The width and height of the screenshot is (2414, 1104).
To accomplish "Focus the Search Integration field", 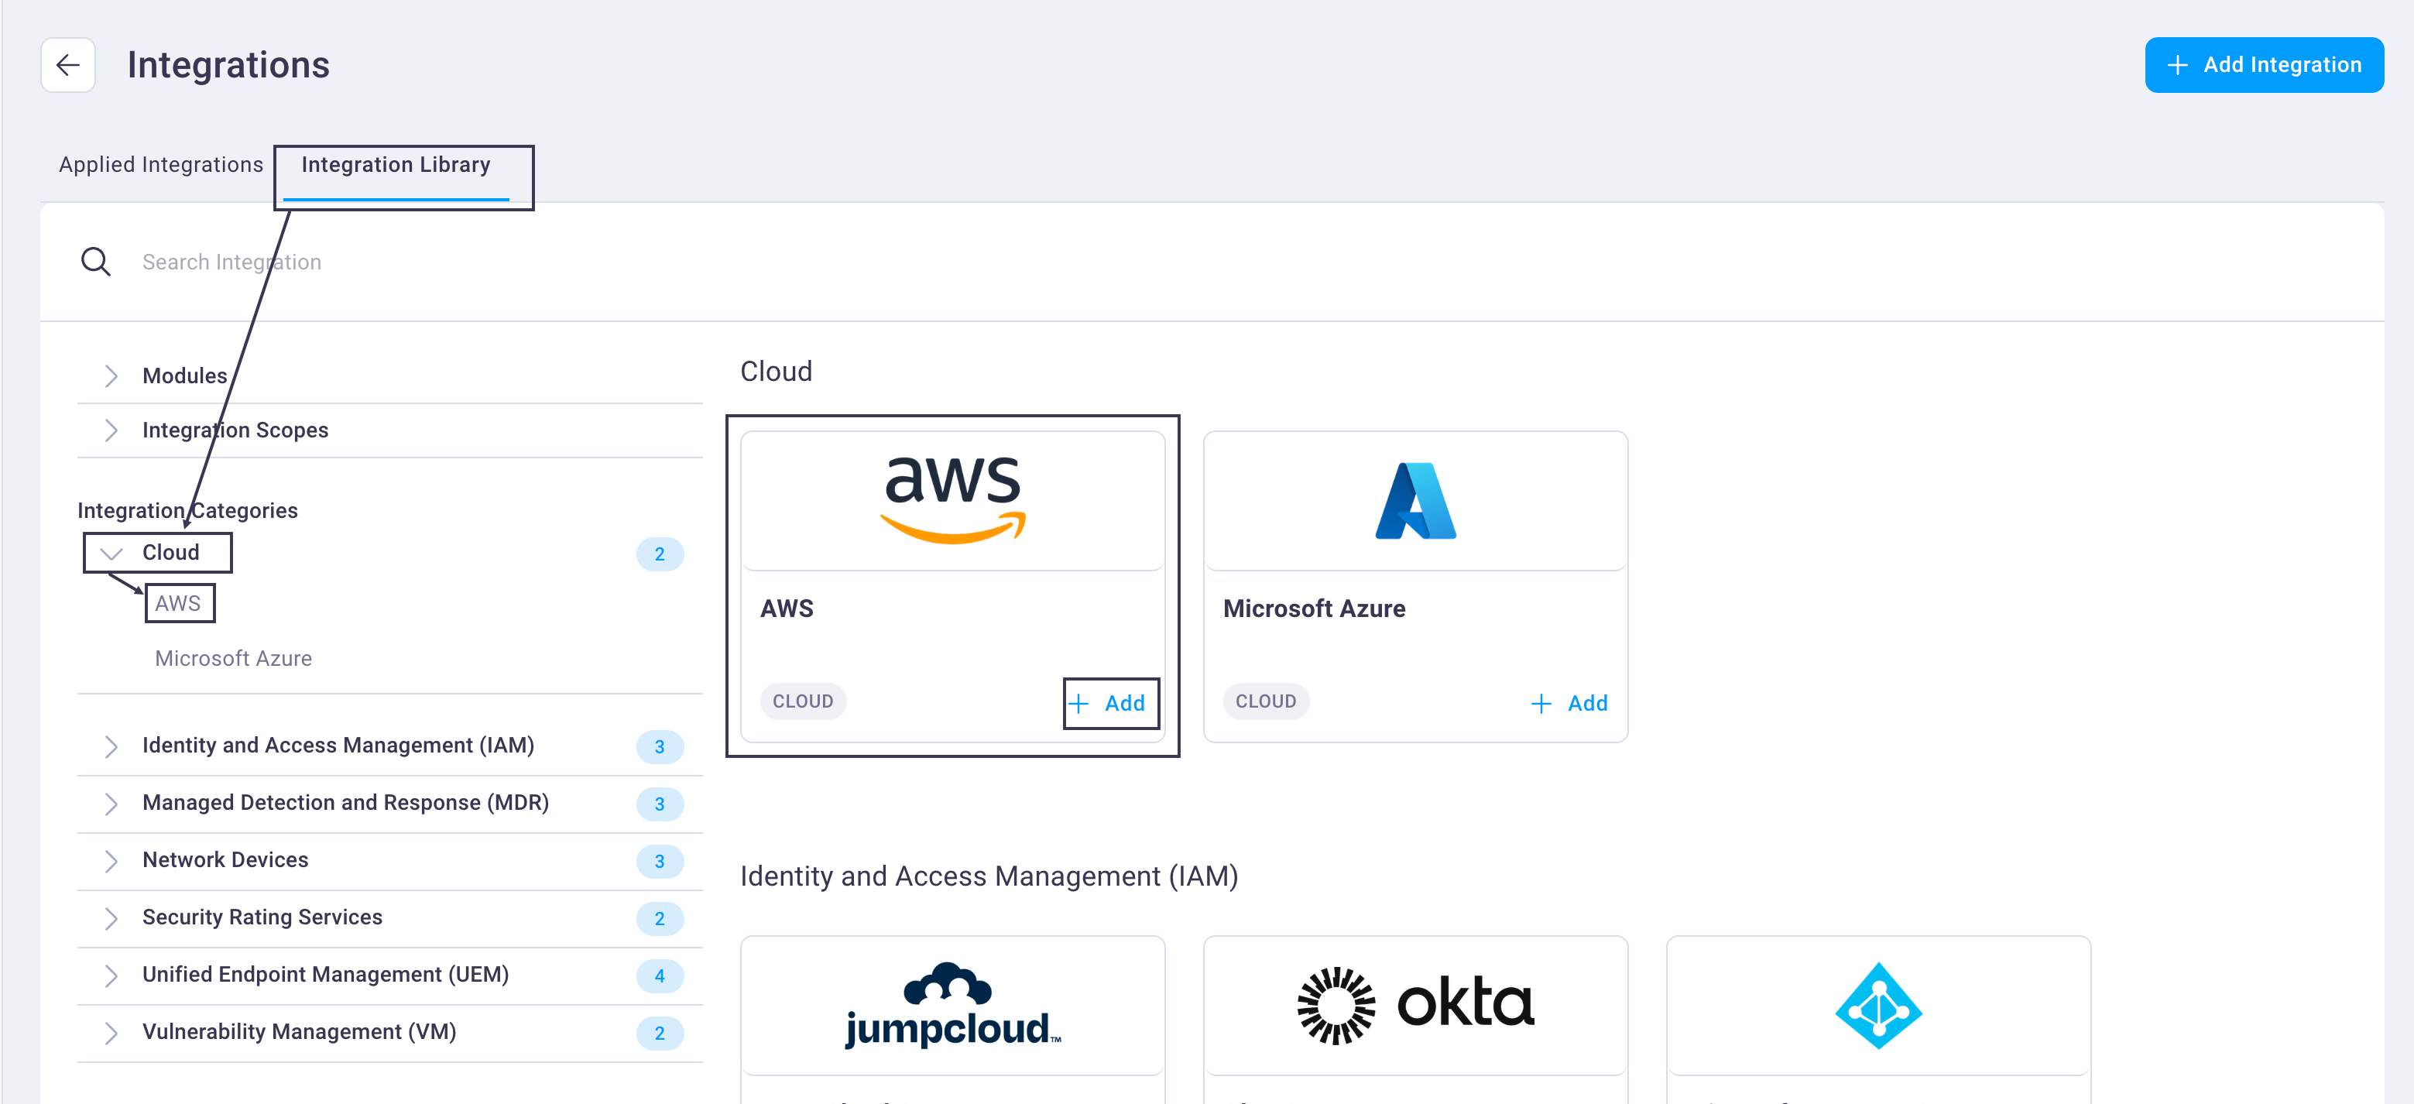I will pyautogui.click(x=1211, y=262).
